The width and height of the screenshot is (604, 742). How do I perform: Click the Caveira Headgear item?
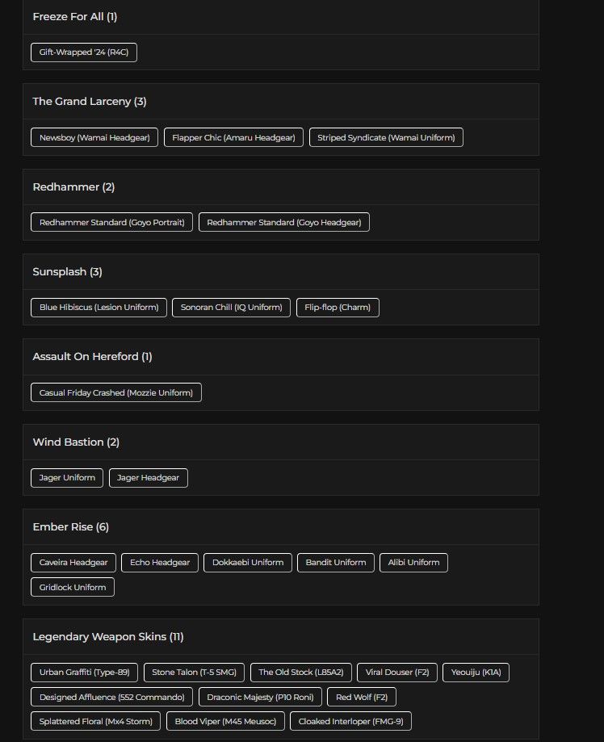pos(73,563)
